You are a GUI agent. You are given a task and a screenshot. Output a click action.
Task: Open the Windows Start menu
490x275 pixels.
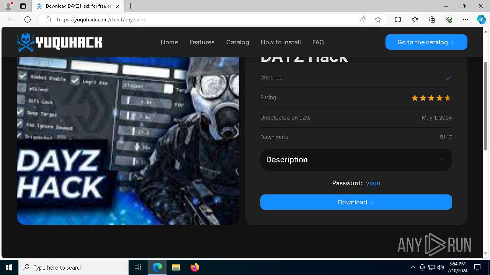[9, 267]
